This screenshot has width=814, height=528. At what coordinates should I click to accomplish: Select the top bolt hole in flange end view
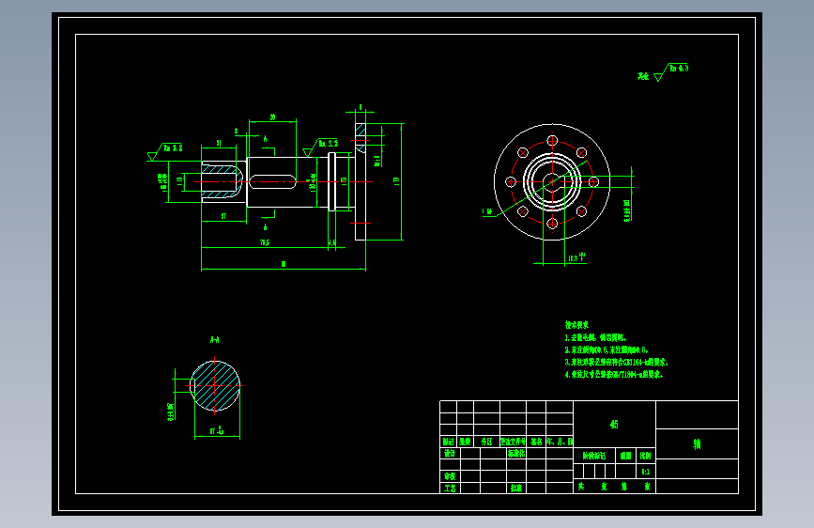click(x=552, y=140)
